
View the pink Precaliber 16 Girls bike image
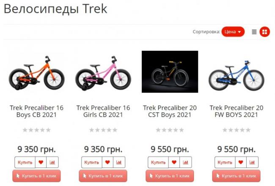point(103,73)
